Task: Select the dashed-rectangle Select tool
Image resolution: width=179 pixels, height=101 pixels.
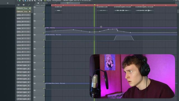Action: coord(37,1)
